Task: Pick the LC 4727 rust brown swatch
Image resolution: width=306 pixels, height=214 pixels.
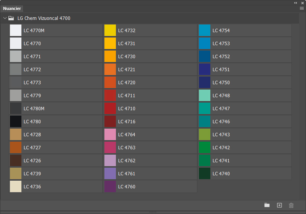Action: [16, 147]
